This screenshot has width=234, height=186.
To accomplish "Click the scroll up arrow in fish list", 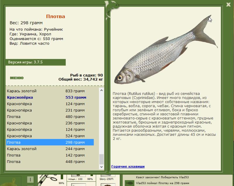I will coord(101,90).
